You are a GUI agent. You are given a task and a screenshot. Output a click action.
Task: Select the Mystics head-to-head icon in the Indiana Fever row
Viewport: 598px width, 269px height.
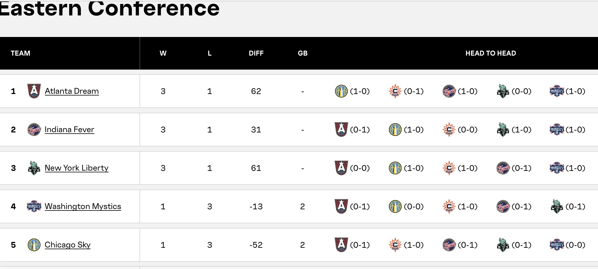557,130
